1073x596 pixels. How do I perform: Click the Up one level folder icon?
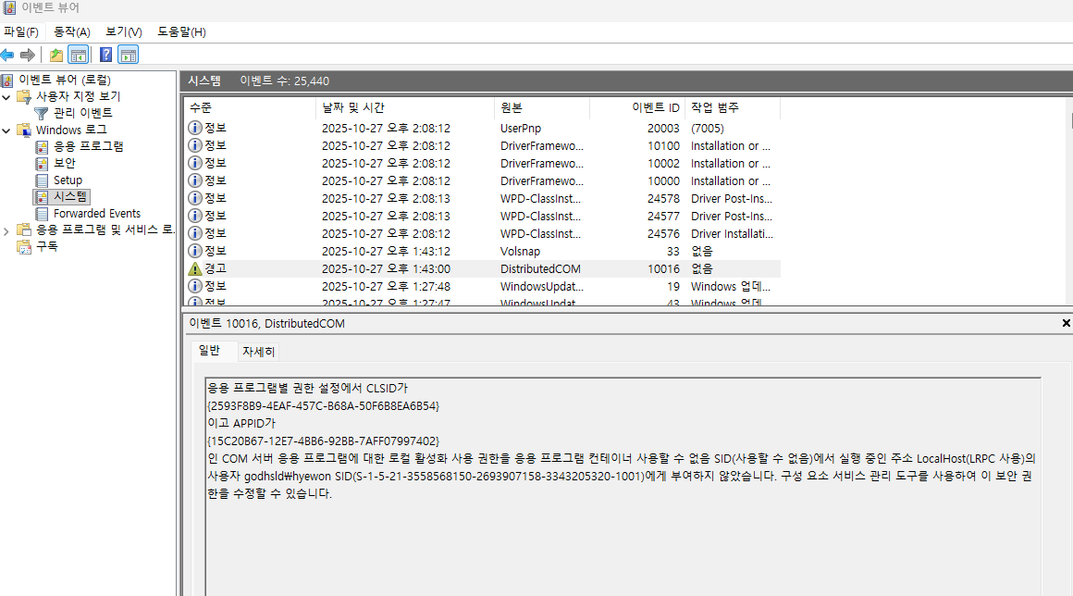56,55
